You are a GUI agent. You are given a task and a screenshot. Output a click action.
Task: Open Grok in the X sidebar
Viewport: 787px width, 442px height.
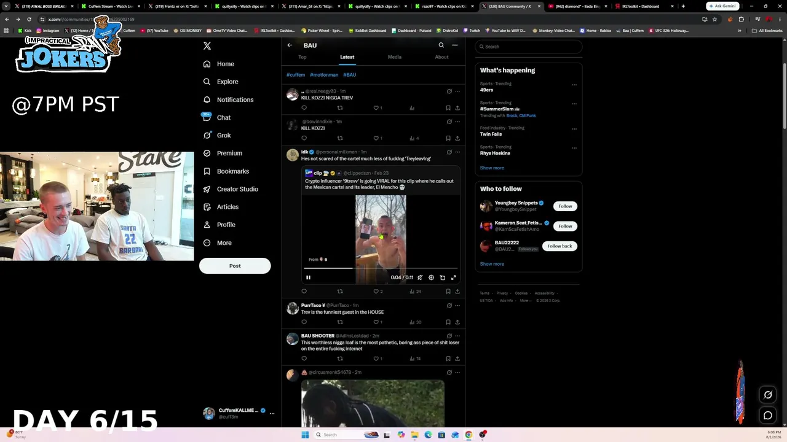coord(217,135)
